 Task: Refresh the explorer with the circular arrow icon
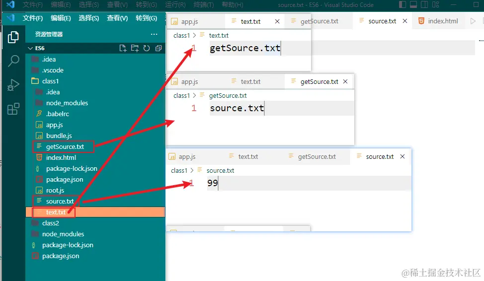[147, 48]
